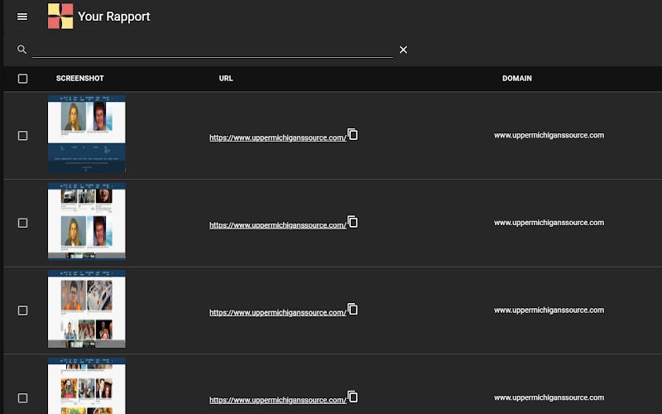662x414 pixels.
Task: Open the third row's screenshot thumbnail
Action: click(87, 309)
